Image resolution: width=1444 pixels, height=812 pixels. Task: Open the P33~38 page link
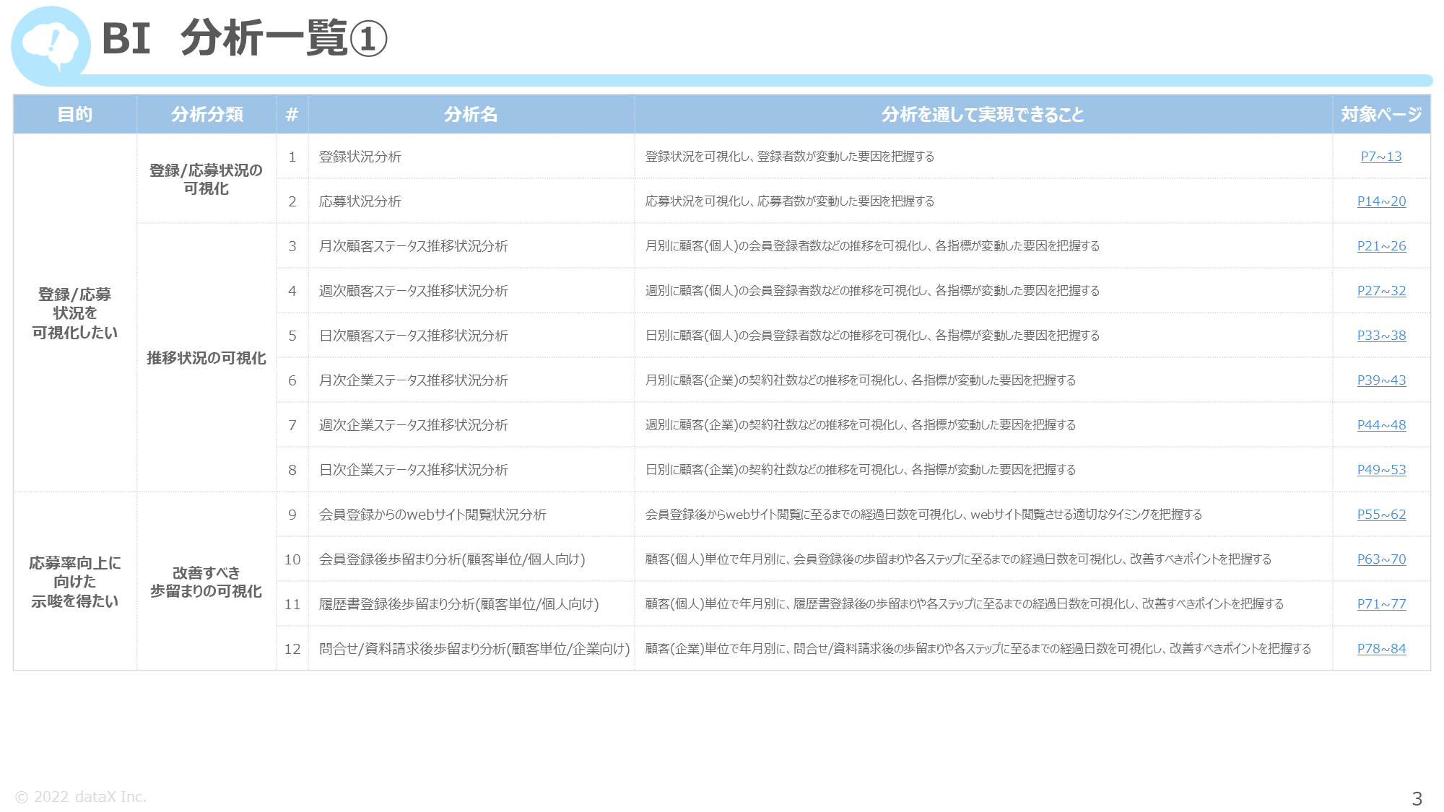pos(1381,336)
